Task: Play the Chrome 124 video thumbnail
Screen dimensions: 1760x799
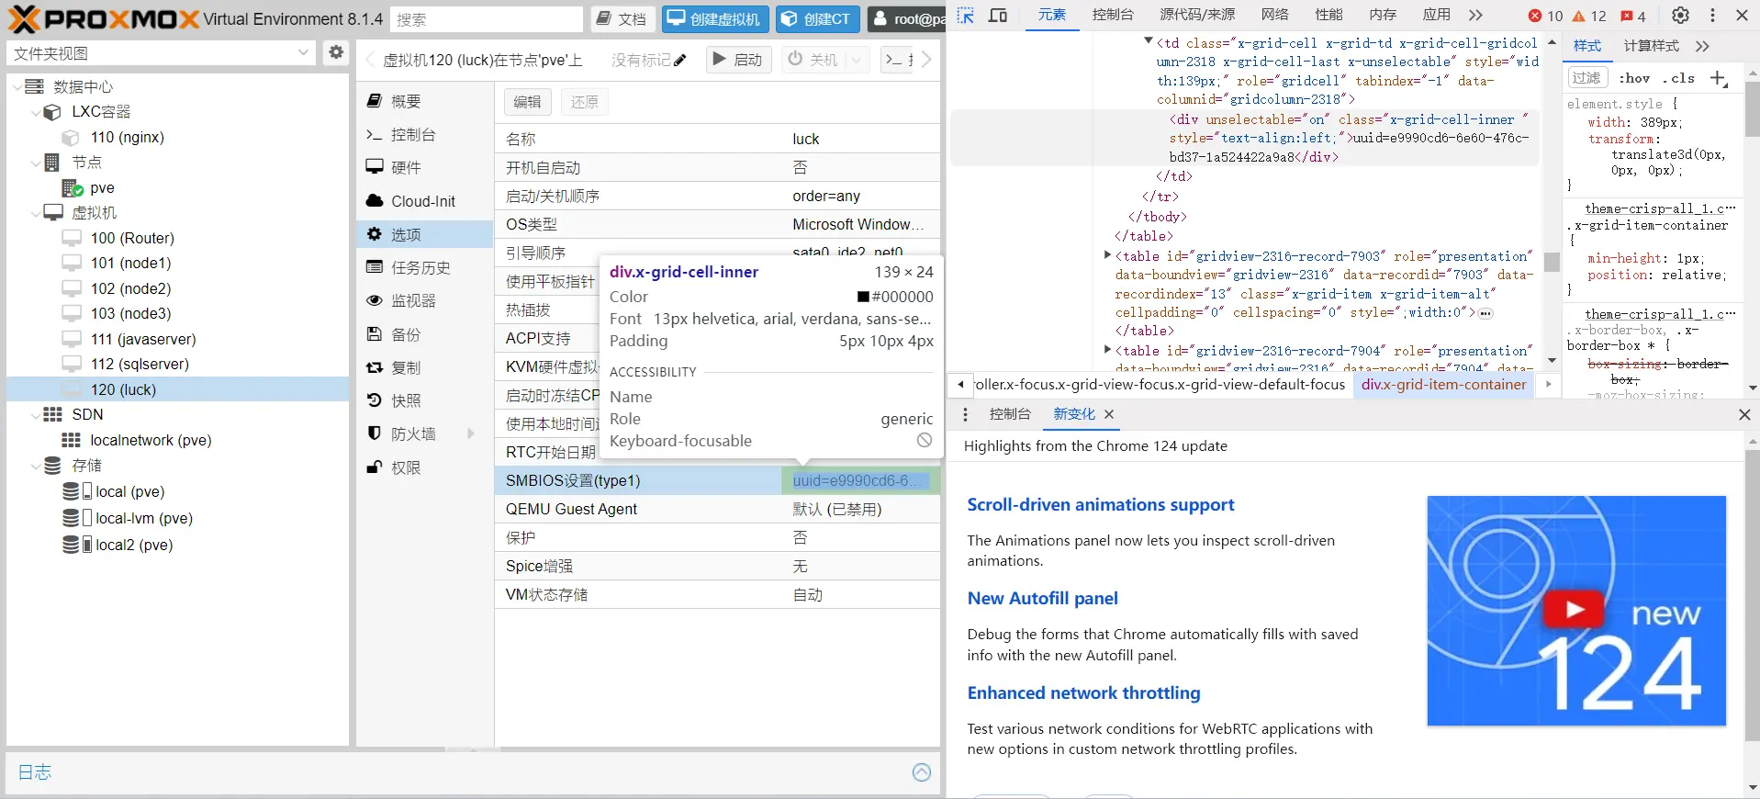Action: pos(1575,609)
